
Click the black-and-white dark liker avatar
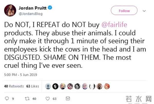tap(55, 86)
